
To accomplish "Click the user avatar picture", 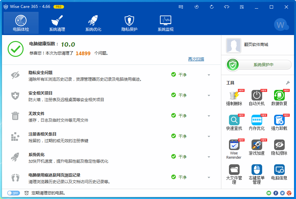I will tap(234, 46).
